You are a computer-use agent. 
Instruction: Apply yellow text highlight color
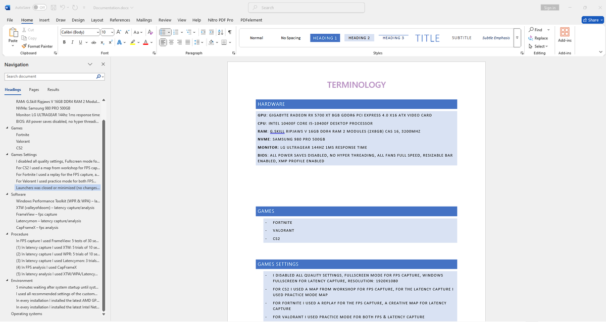[x=133, y=42]
